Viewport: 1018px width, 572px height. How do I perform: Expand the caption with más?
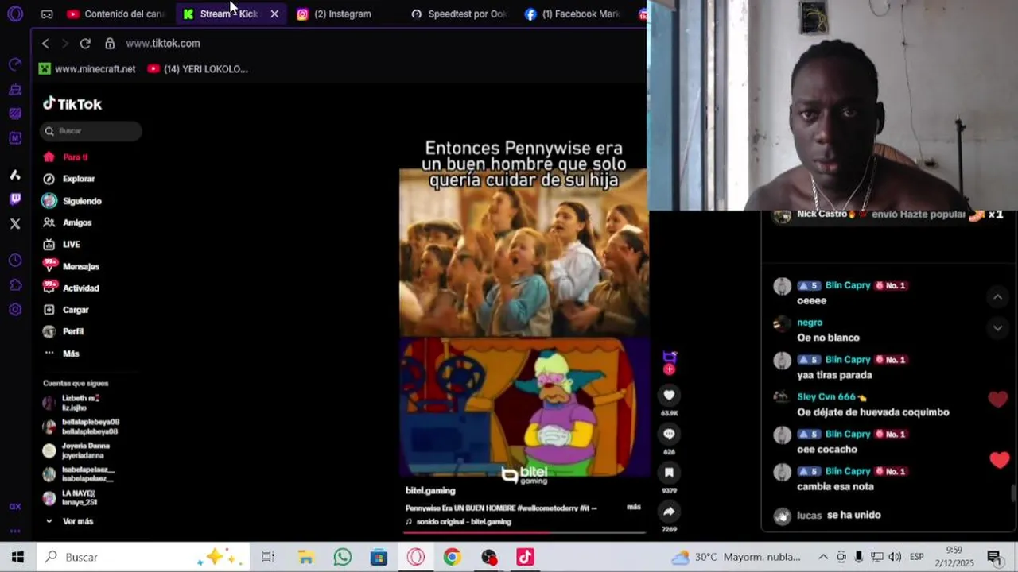click(633, 507)
